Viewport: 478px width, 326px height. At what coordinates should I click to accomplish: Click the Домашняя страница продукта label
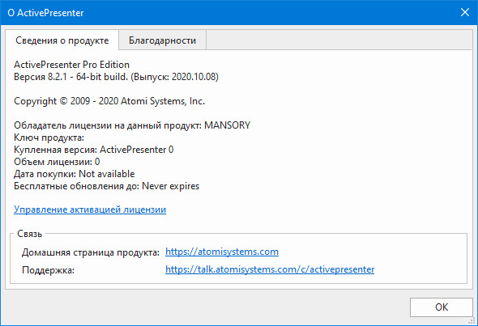tap(91, 252)
